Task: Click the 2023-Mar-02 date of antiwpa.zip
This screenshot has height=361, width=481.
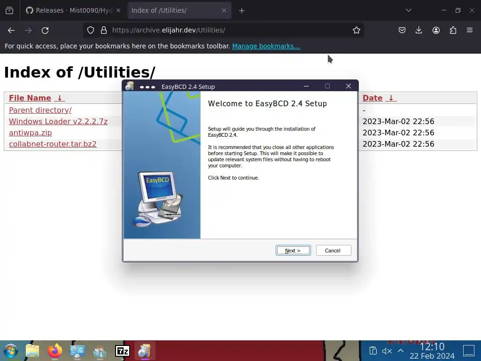Action: pyautogui.click(x=398, y=133)
